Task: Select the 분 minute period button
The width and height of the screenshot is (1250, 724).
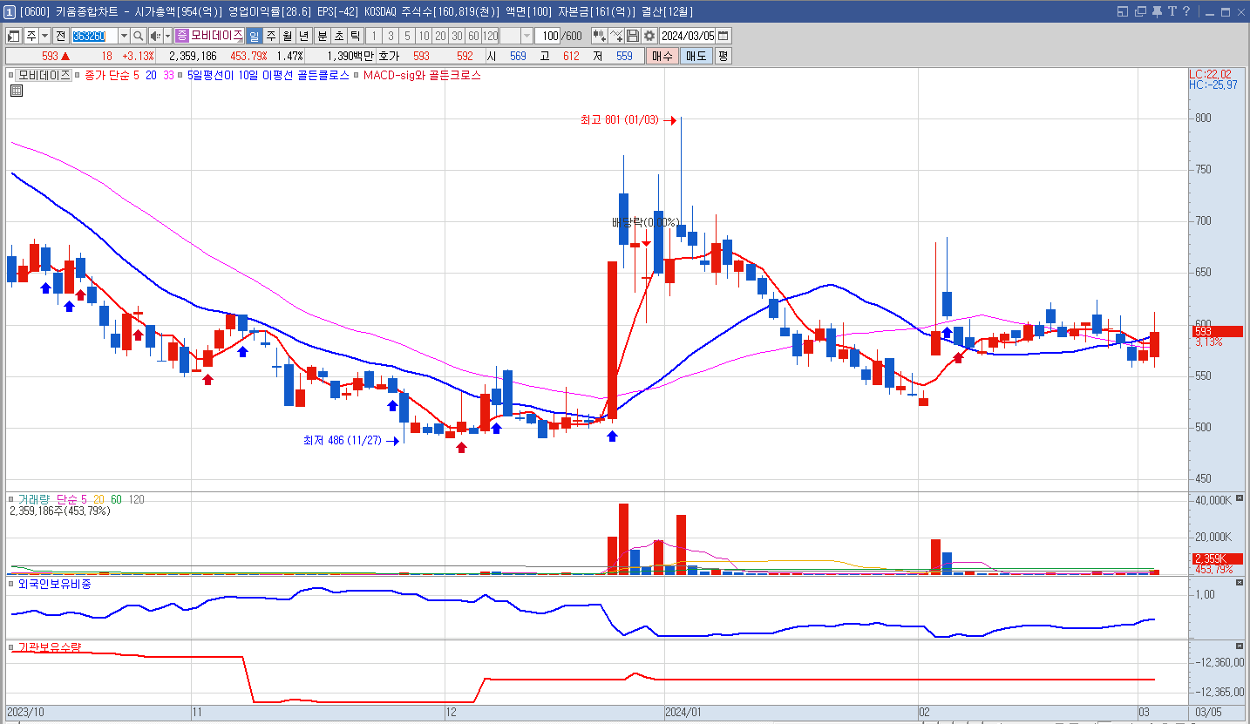Action: pos(322,36)
